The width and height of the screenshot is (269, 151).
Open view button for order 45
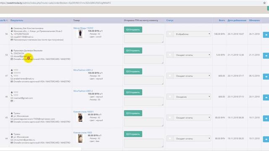pyautogui.click(x=266, y=118)
